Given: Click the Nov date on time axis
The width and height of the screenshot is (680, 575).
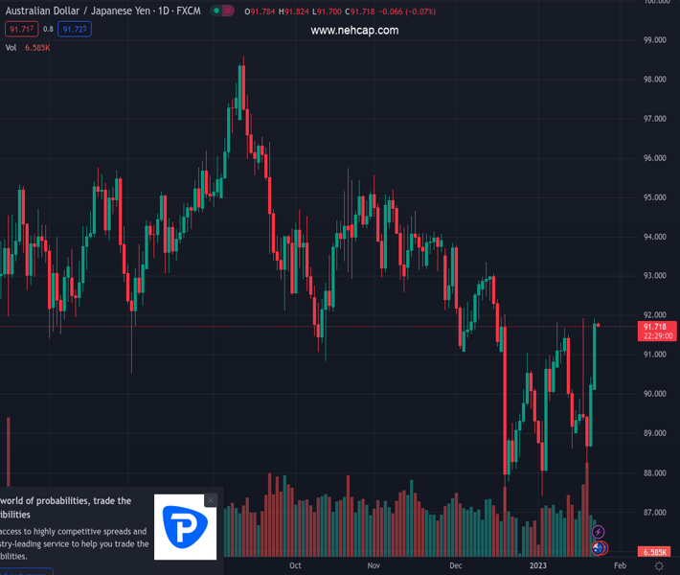Looking at the screenshot, I should coord(374,565).
